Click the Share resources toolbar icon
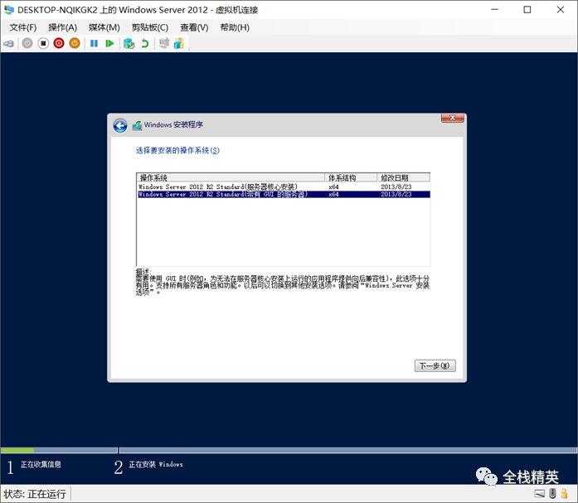The width and height of the screenshot is (578, 503). (x=179, y=43)
